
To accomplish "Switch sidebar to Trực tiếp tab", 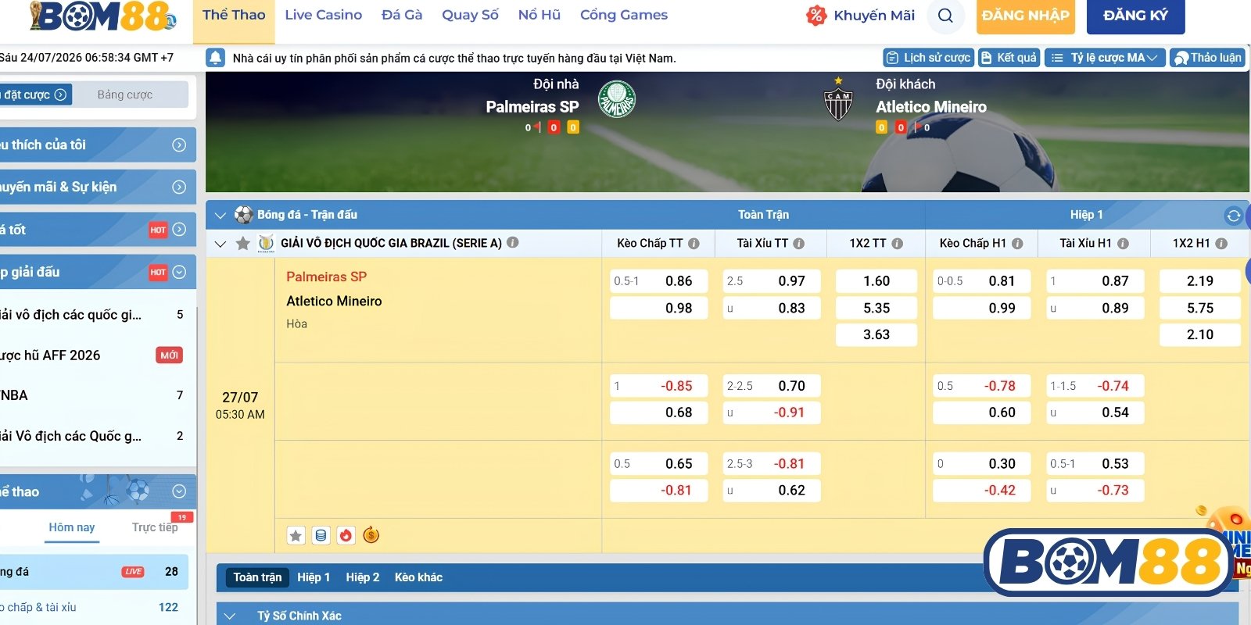I will click(155, 527).
